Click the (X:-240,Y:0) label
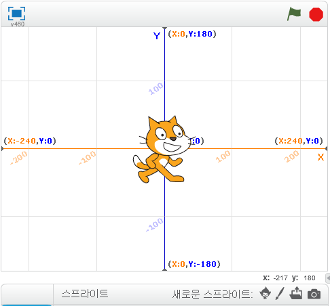 (30, 141)
